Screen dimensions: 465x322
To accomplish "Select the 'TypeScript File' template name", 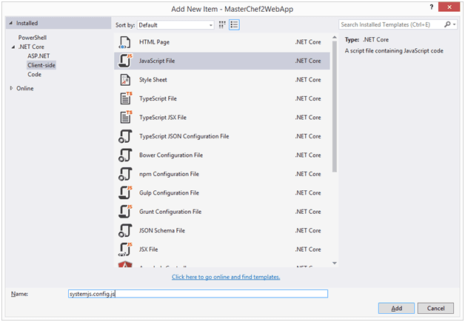I will 158,98.
